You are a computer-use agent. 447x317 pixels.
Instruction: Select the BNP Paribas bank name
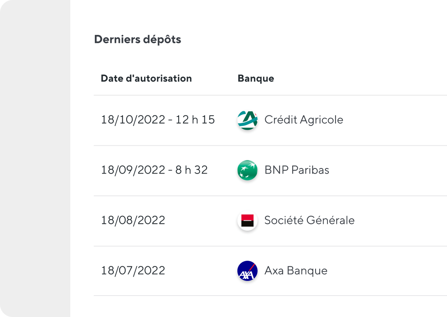[297, 170]
